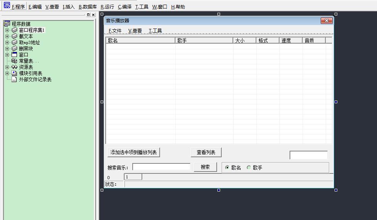Open 外部文件记录表 document icon

(x=14, y=79)
